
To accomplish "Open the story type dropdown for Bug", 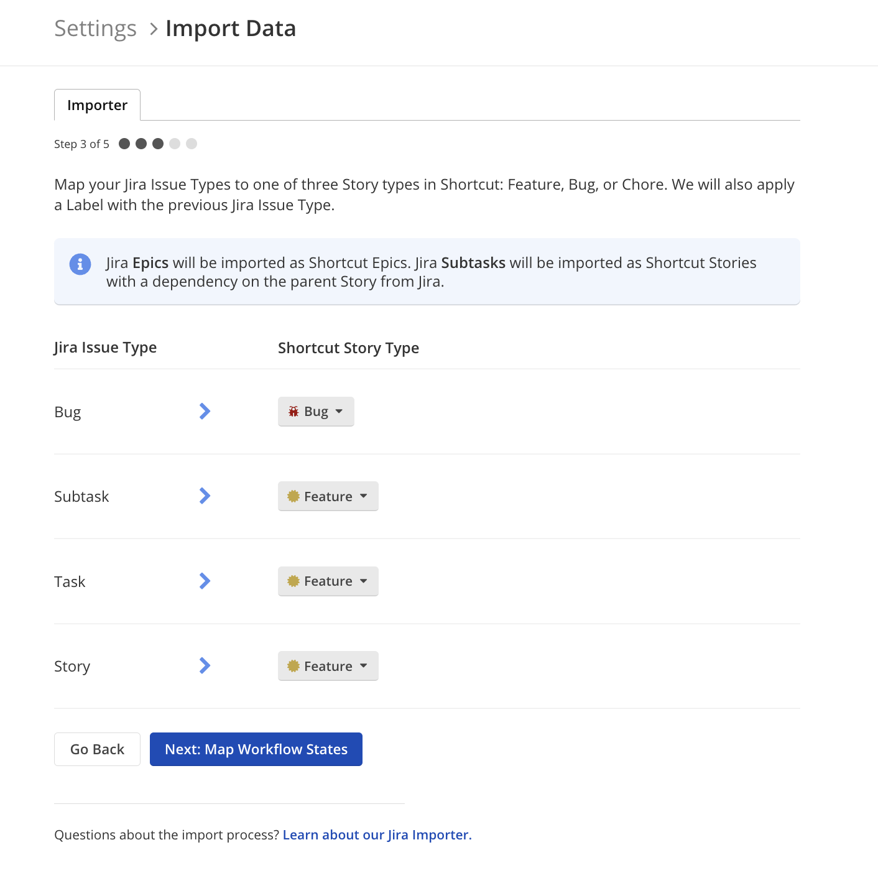I will [316, 412].
